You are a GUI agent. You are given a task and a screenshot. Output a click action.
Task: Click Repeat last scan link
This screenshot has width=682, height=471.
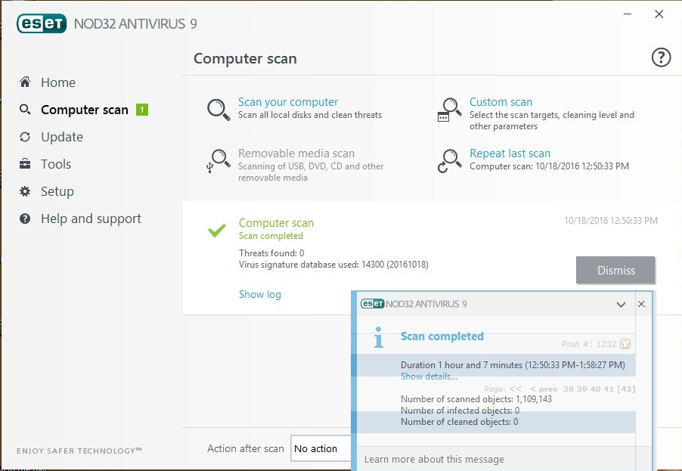click(x=510, y=153)
